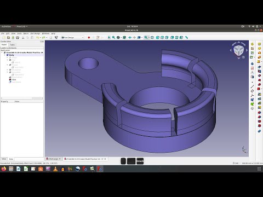Select the Data property tab

coord(11,159)
